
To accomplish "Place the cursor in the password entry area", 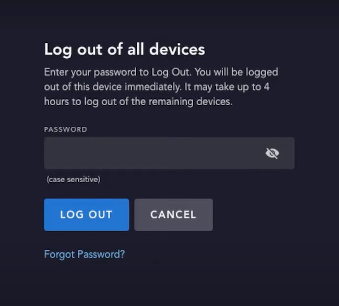I will point(169,153).
